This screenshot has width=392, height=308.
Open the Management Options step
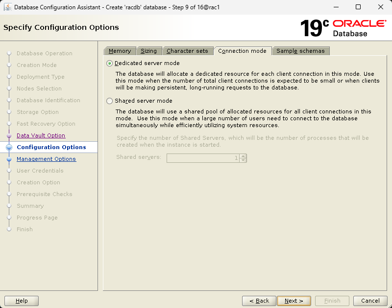46,159
